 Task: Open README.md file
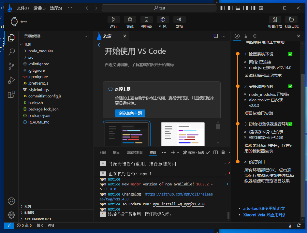pos(56,122)
